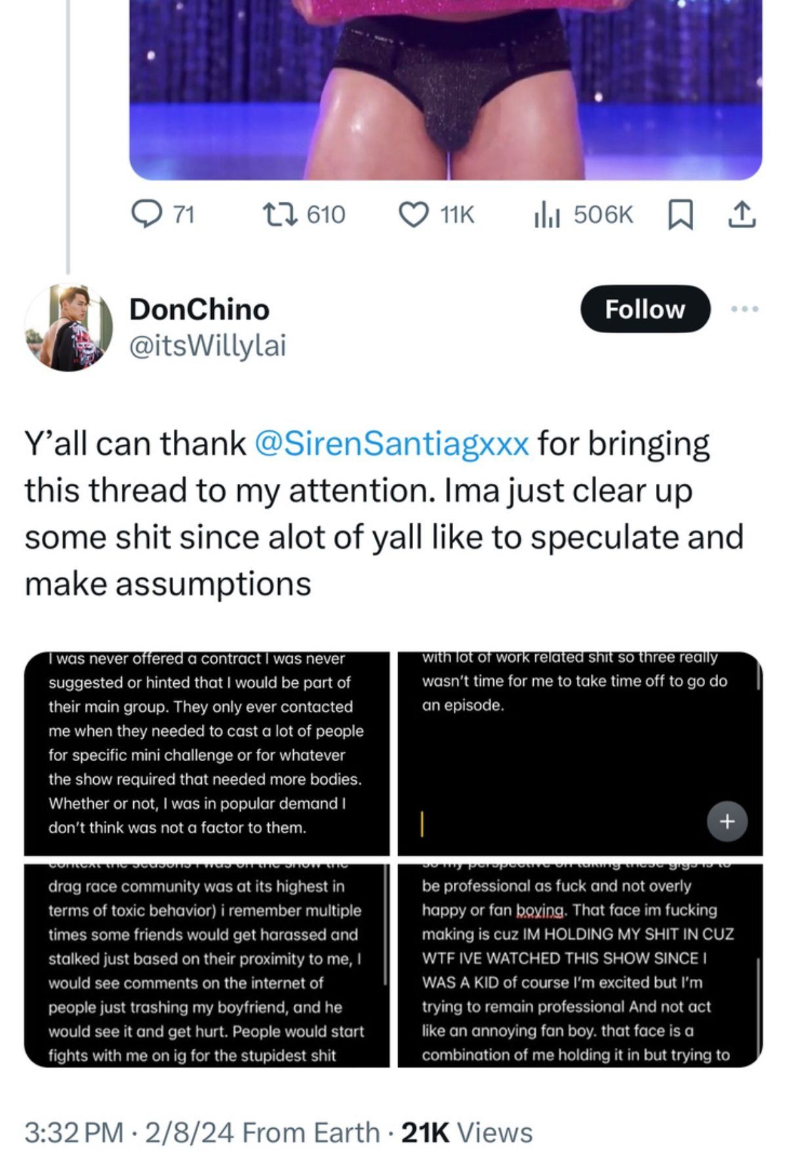787x1167 pixels.
Task: Click the 21K Views count
Action: (x=466, y=1133)
